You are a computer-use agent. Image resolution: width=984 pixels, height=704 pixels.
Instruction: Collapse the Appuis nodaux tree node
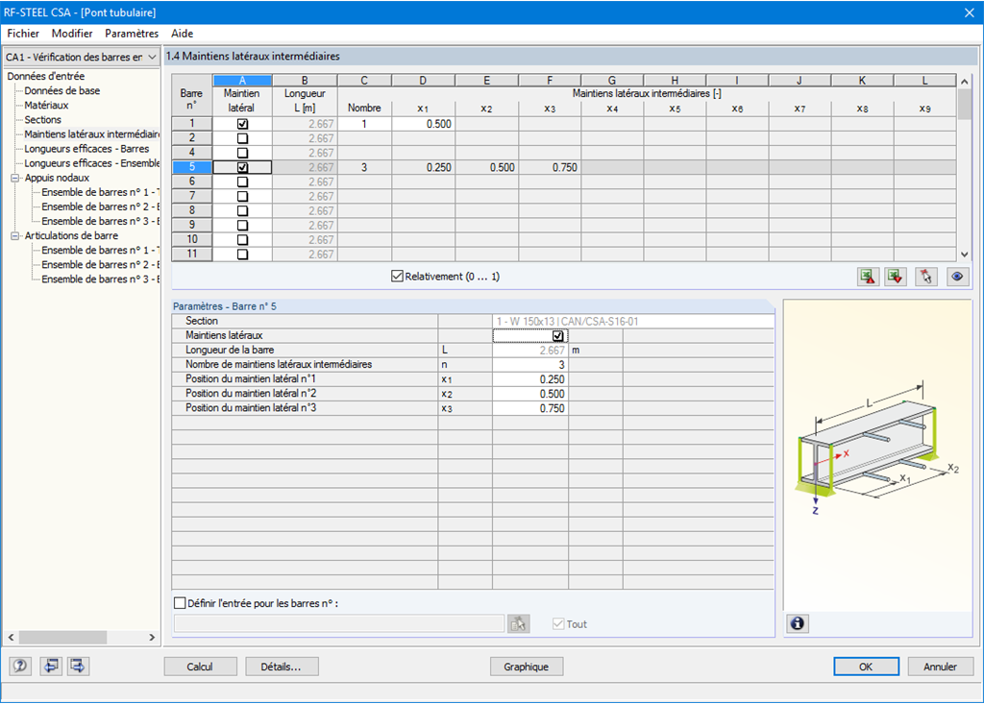tap(15, 179)
